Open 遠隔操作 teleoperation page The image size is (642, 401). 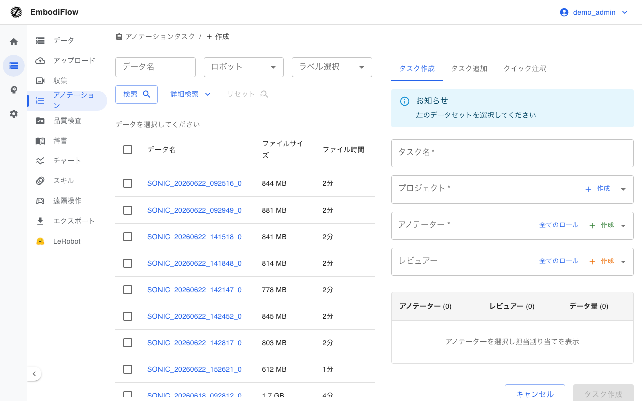click(x=67, y=201)
